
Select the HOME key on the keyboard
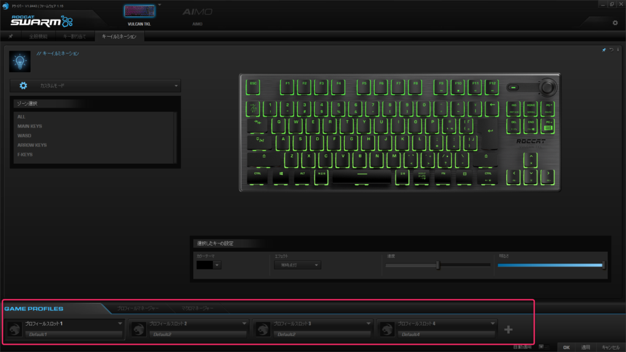(531, 108)
